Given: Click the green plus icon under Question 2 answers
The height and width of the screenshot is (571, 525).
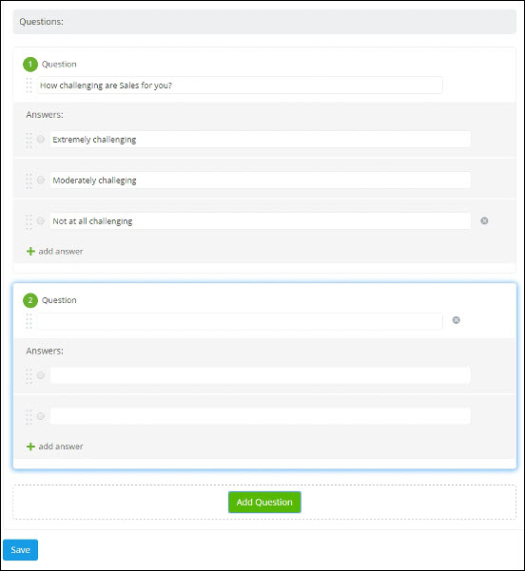Looking at the screenshot, I should (x=30, y=447).
